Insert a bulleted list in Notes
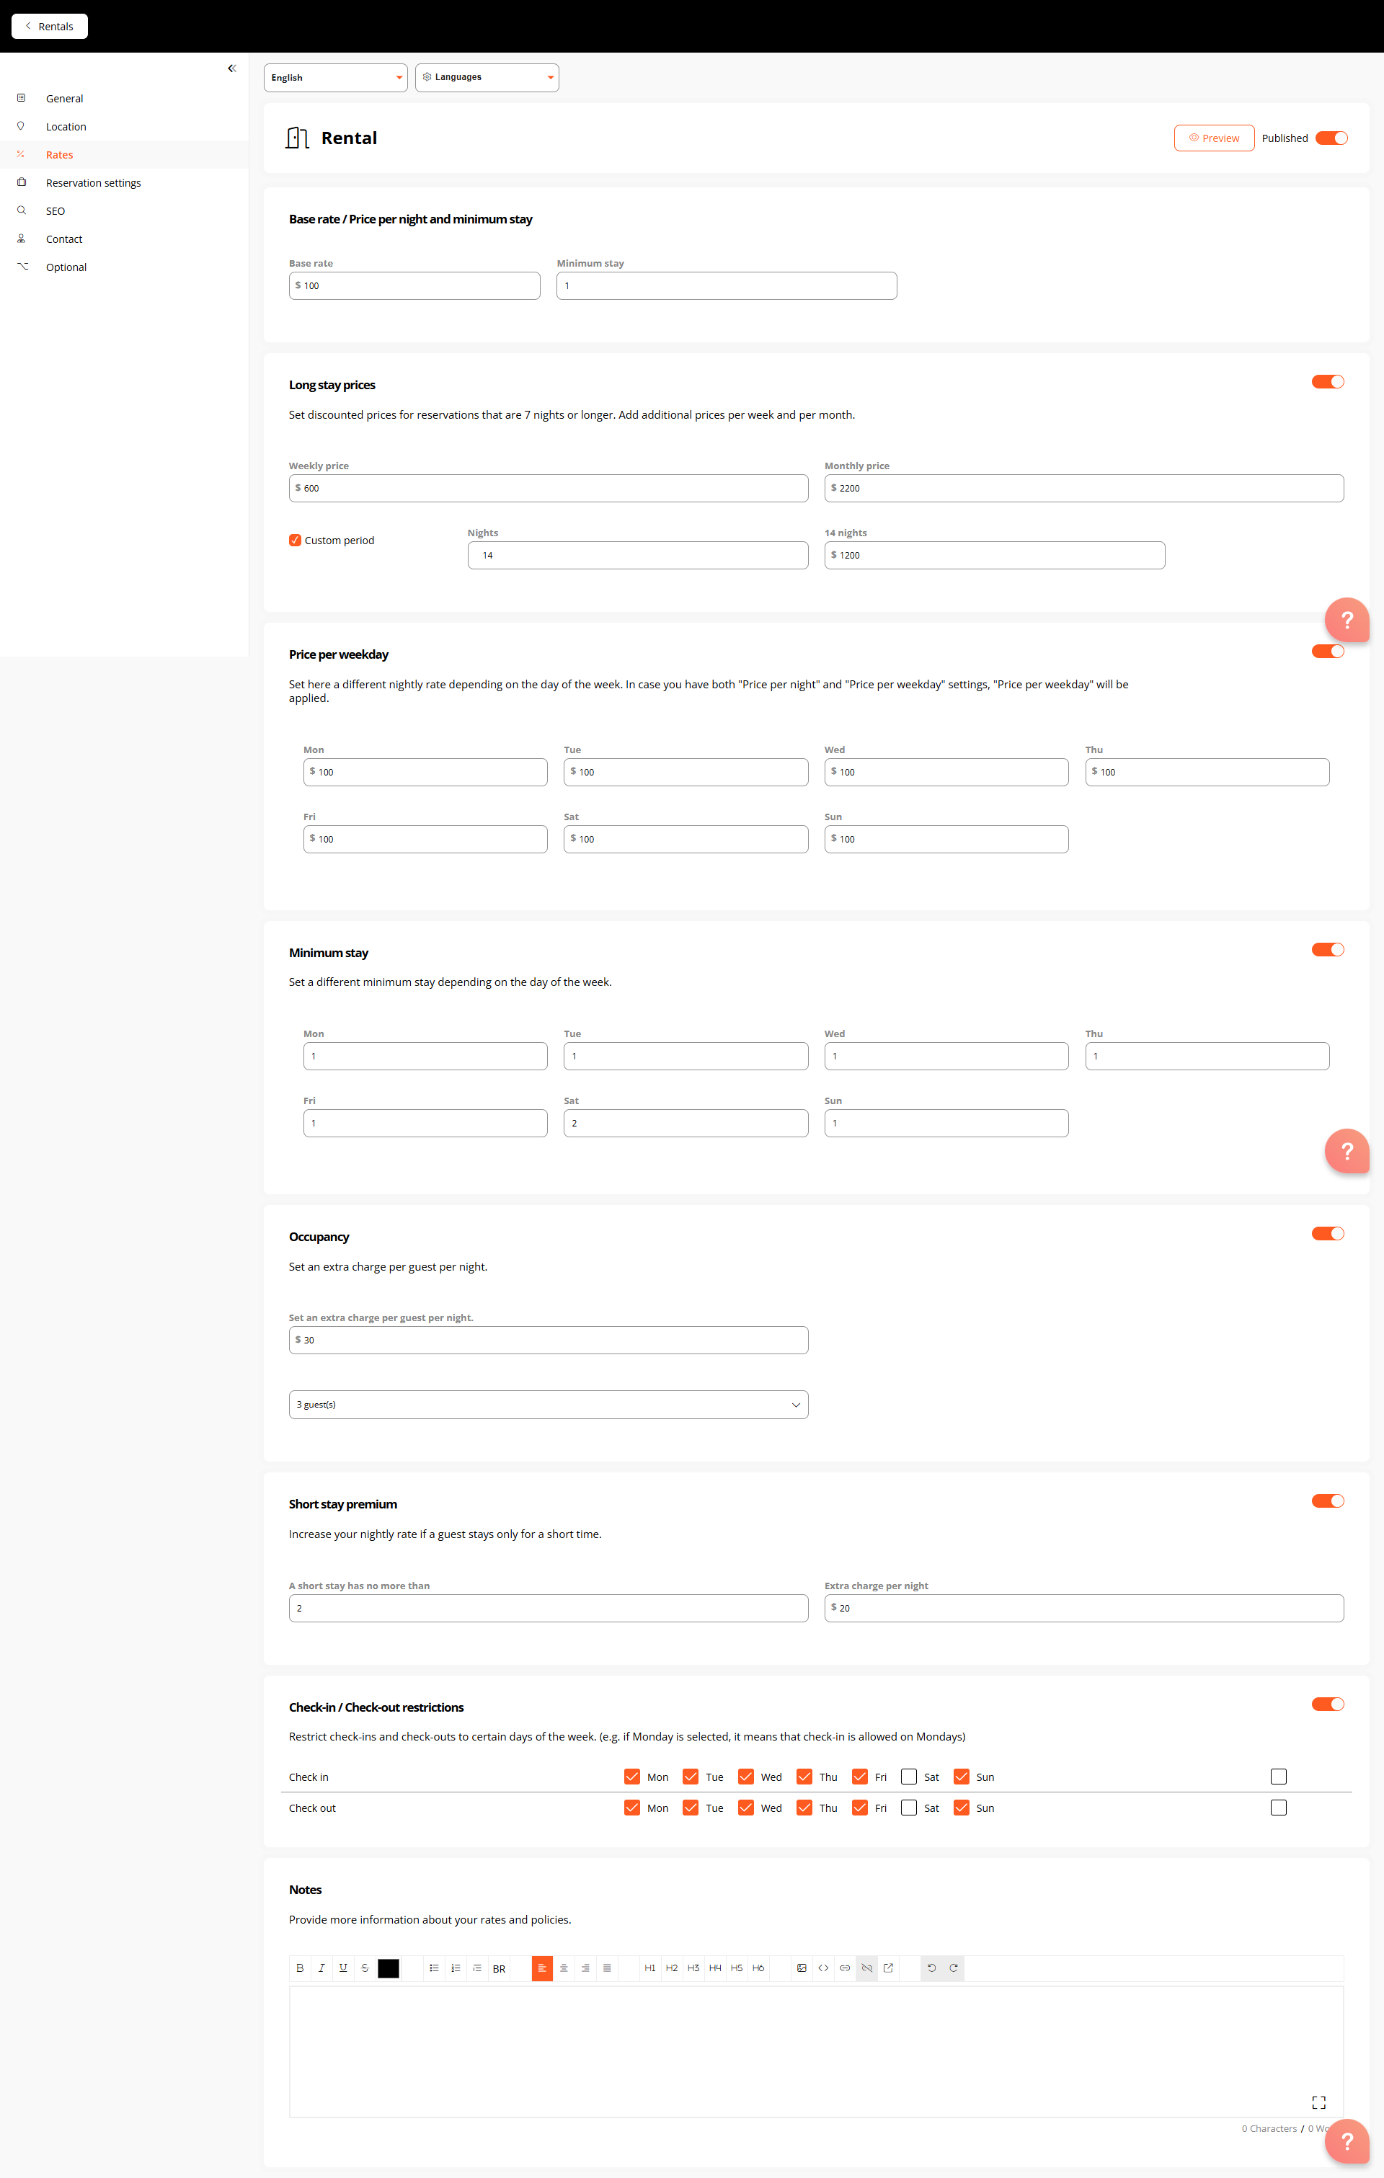1384x2178 pixels. pos(434,1968)
